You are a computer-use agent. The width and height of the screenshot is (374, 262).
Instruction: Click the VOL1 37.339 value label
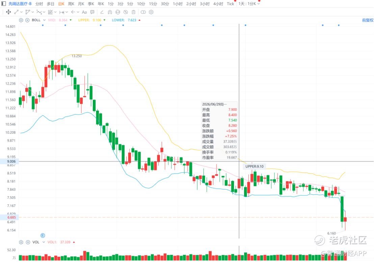click(59, 242)
